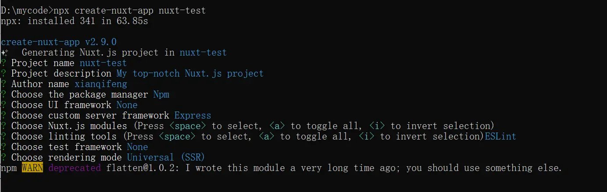Click the npx create-nuxt-app nuxt-test command text
Viewport: 607px width, 192px height.
click(x=129, y=10)
